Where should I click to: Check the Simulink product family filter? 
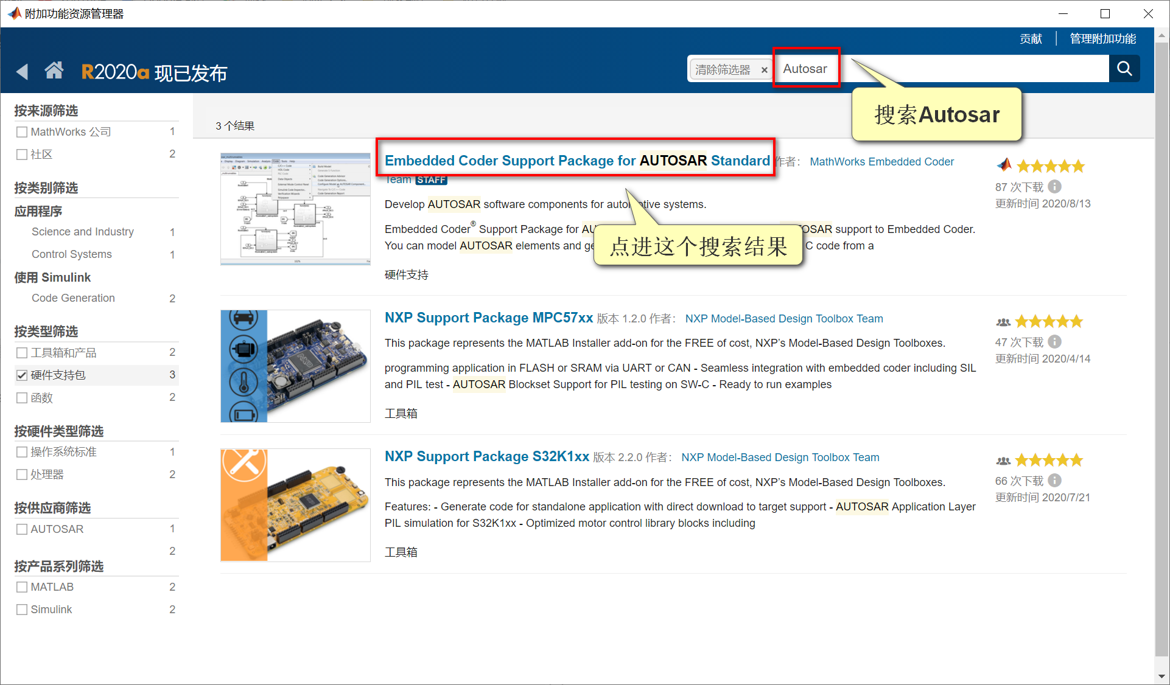click(22, 610)
